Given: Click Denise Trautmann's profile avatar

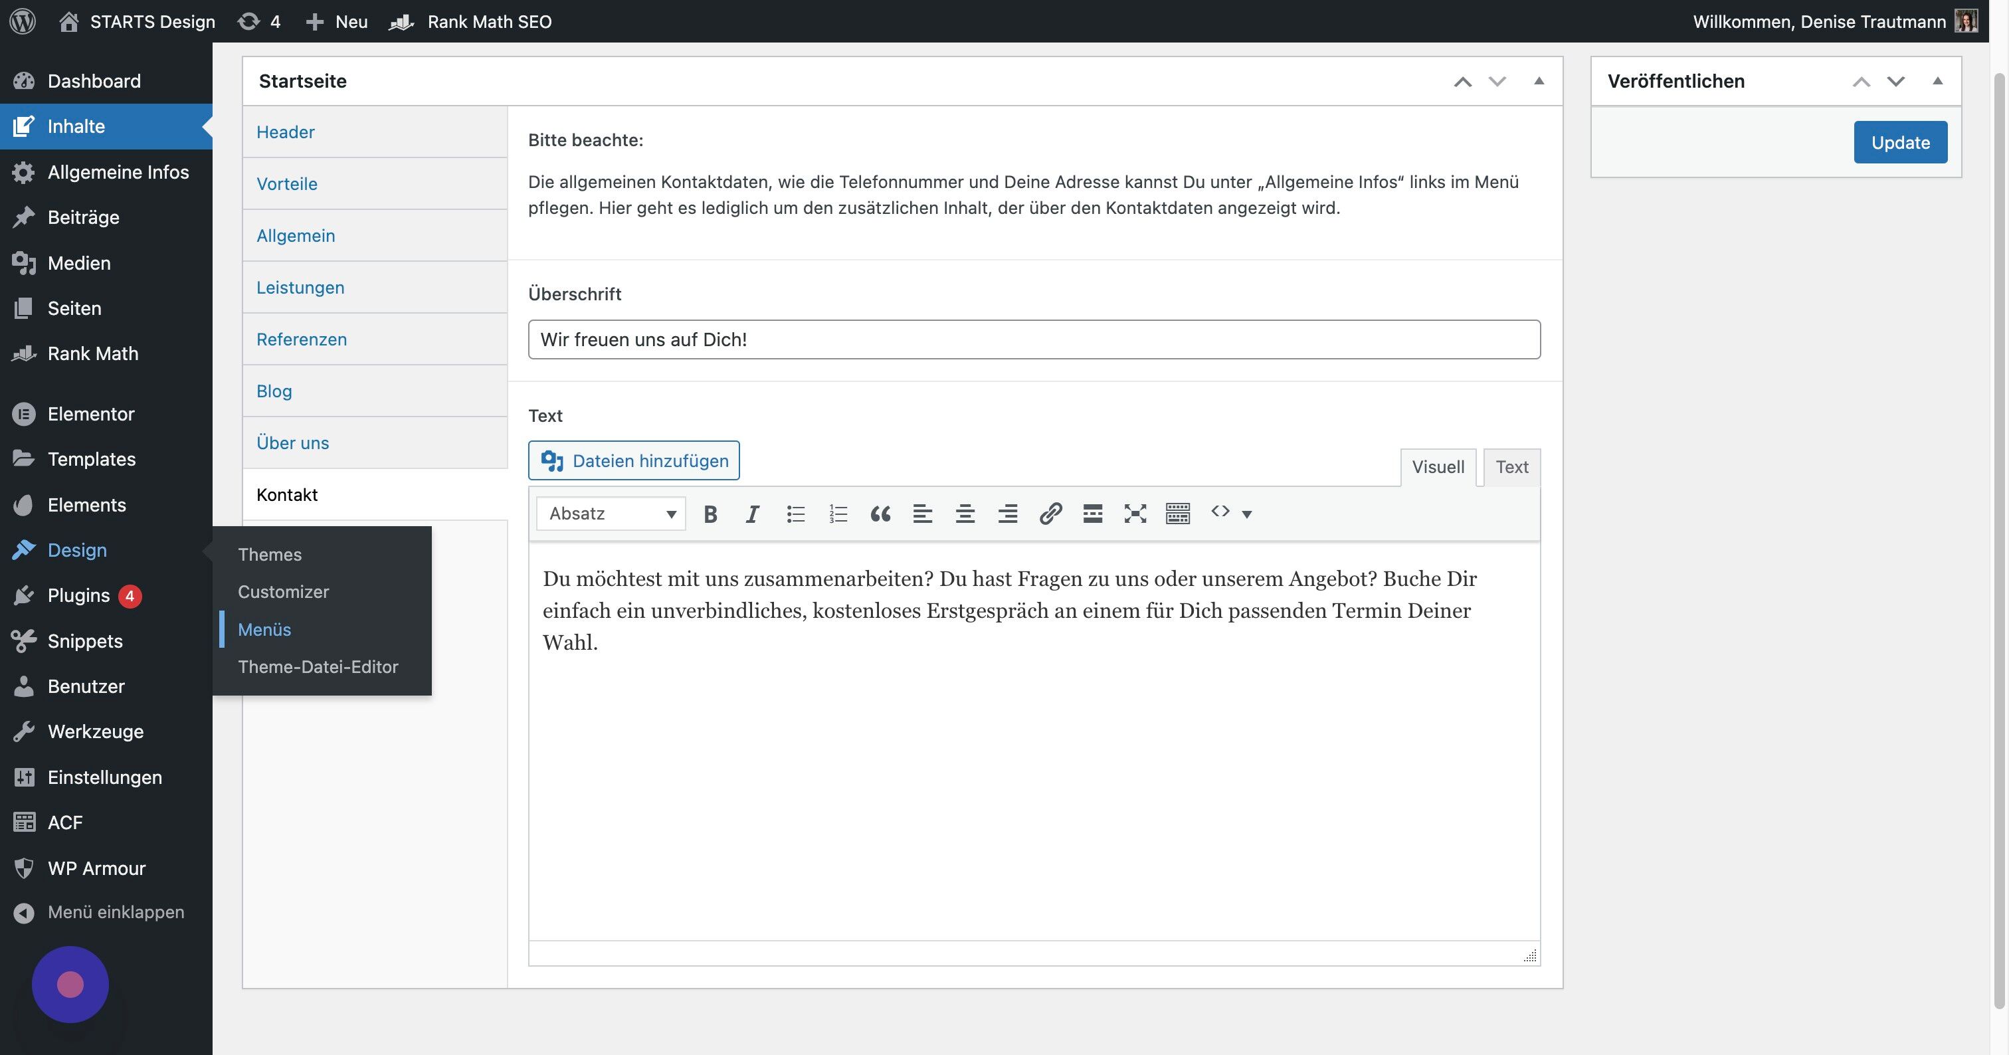Looking at the screenshot, I should coord(1965,21).
